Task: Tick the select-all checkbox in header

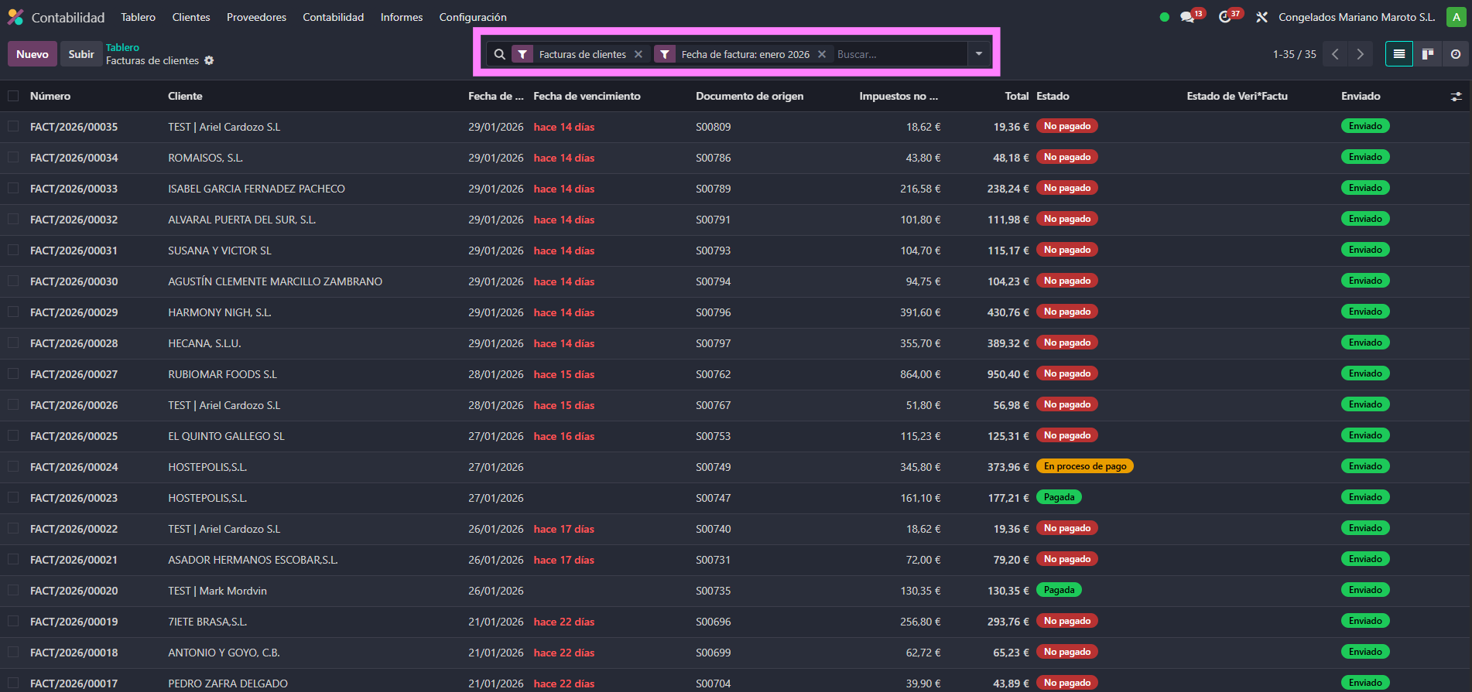Action: click(13, 96)
